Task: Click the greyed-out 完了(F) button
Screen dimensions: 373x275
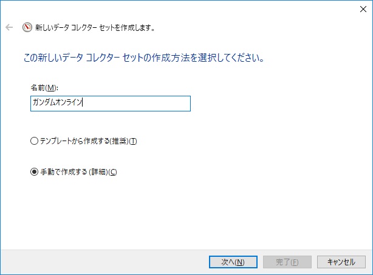Action: click(x=287, y=262)
